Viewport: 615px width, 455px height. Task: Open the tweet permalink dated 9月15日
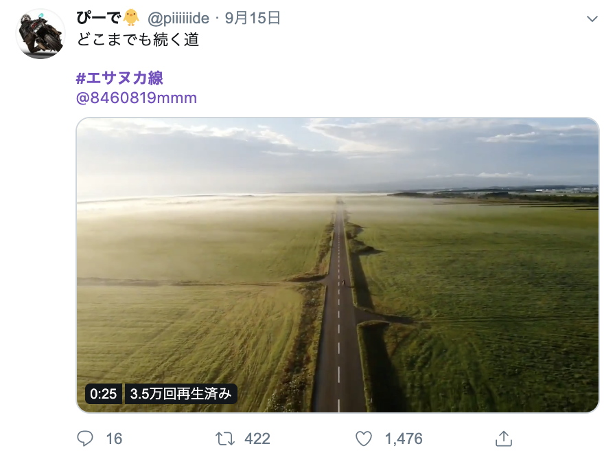pos(253,18)
